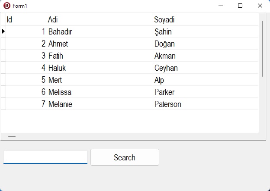
Task: Click the current-row arrow indicator
Action: pos(3,31)
